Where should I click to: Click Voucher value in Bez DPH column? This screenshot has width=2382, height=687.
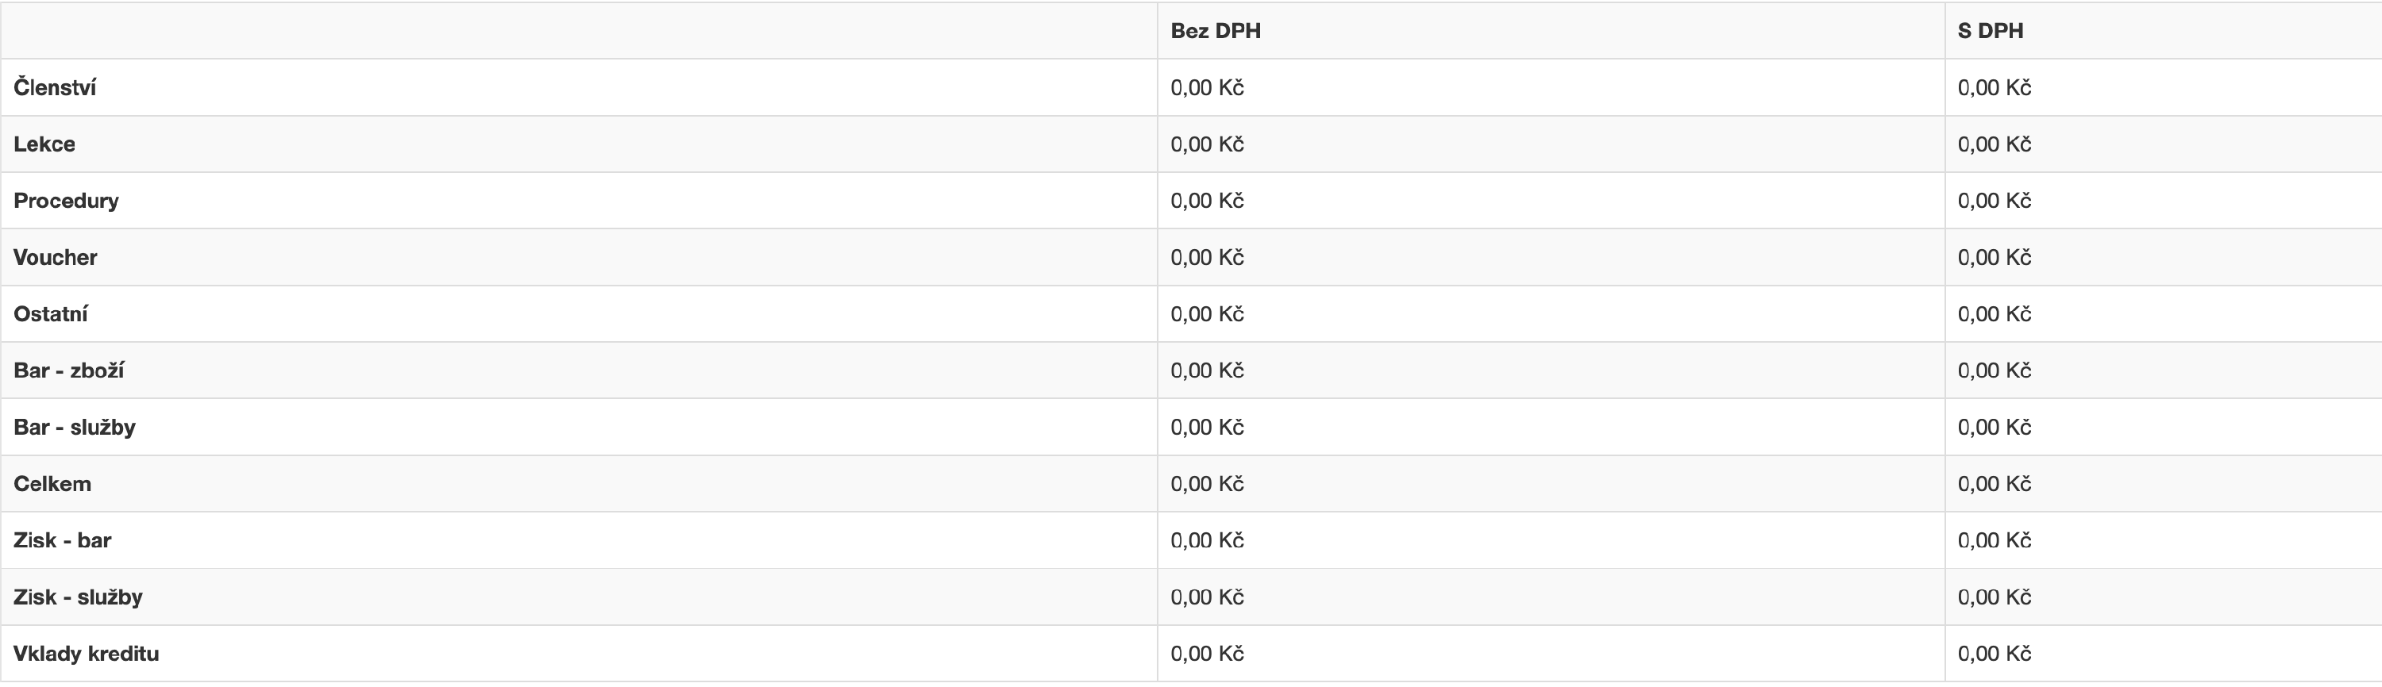[x=1207, y=257]
